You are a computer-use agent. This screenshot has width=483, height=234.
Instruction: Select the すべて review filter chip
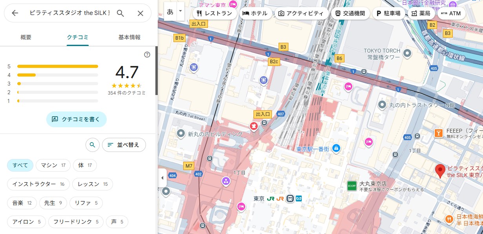(x=20, y=165)
